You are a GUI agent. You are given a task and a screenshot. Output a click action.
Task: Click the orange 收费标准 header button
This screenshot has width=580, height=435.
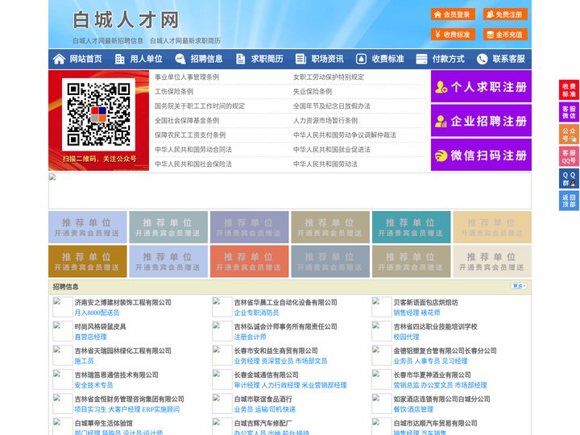(x=453, y=35)
